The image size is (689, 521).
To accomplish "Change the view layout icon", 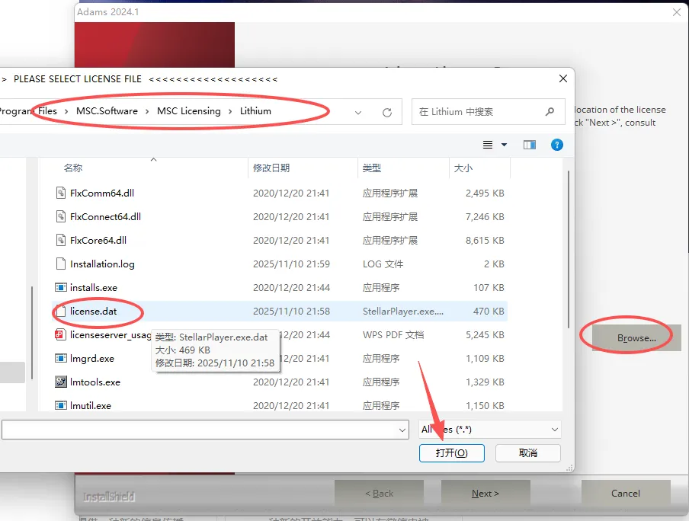I will point(488,145).
